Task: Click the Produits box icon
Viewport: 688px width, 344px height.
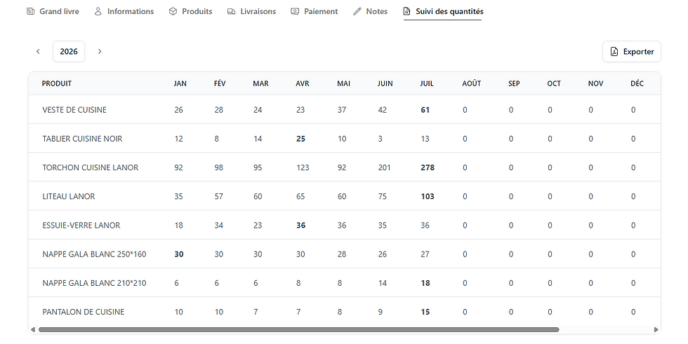Action: (x=173, y=11)
